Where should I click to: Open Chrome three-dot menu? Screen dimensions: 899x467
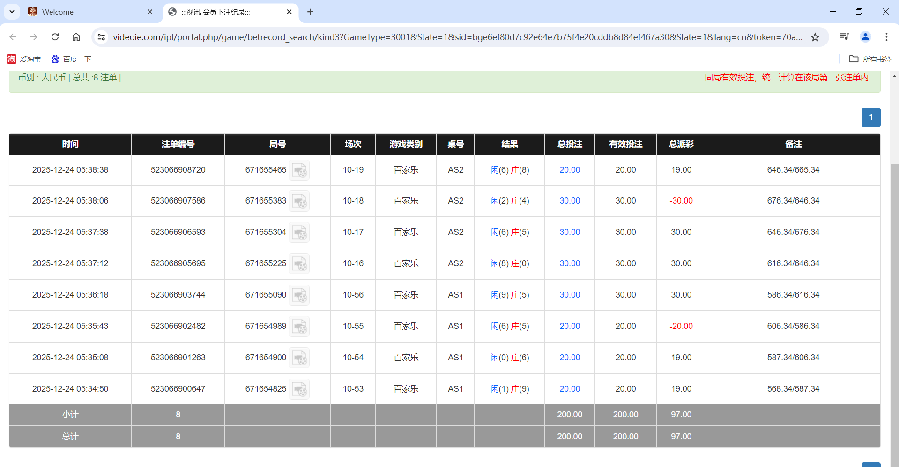tap(886, 37)
